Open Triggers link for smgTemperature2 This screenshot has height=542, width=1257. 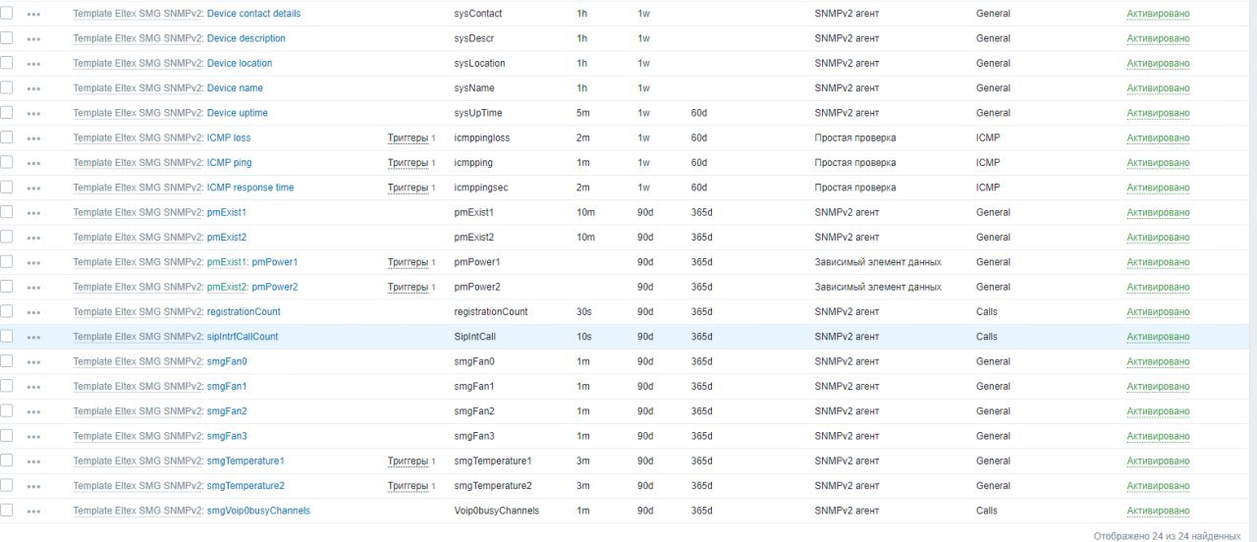pyautogui.click(x=408, y=485)
